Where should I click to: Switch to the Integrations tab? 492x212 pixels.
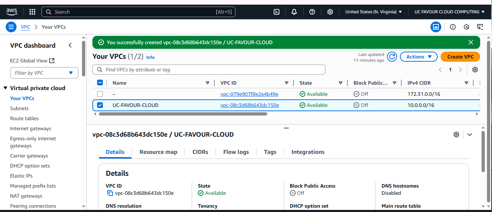[x=308, y=152]
